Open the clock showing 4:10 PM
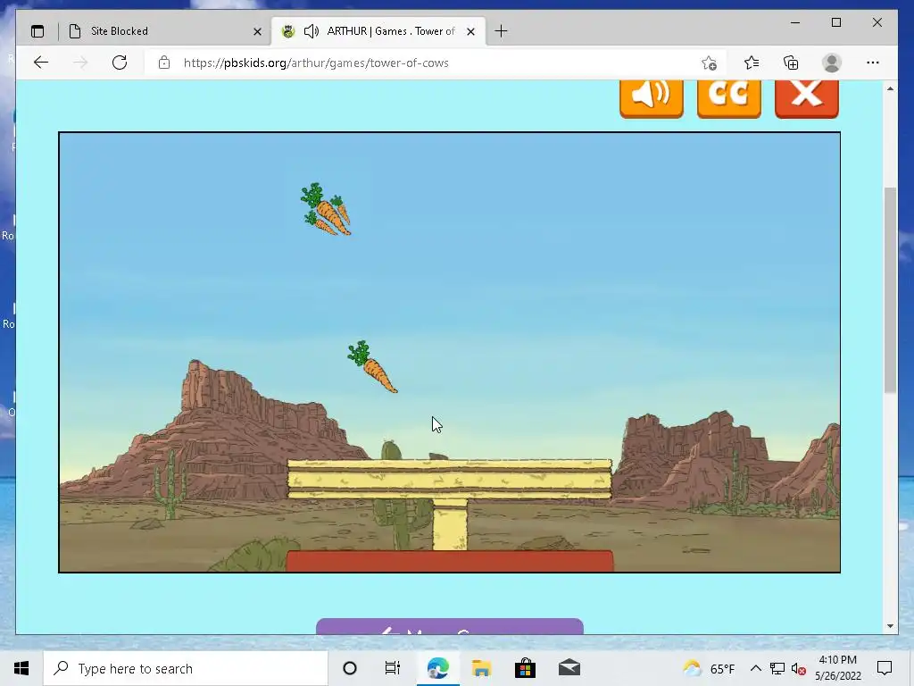The width and height of the screenshot is (914, 686). point(837,668)
